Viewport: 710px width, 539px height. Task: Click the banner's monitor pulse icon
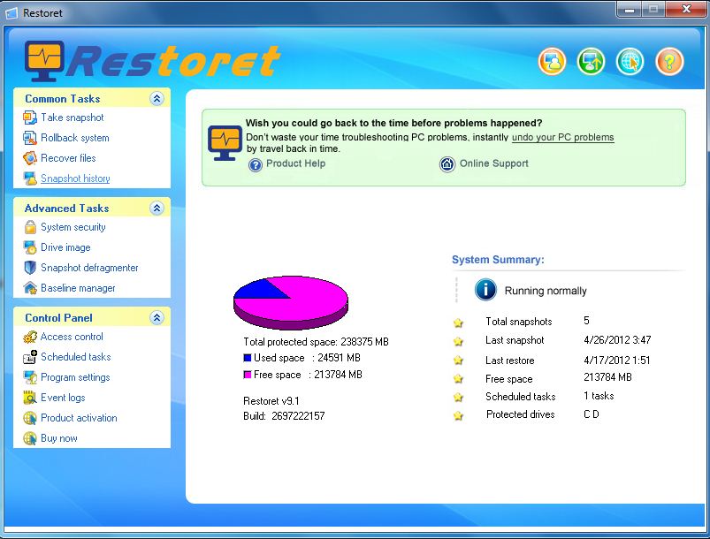(x=225, y=143)
